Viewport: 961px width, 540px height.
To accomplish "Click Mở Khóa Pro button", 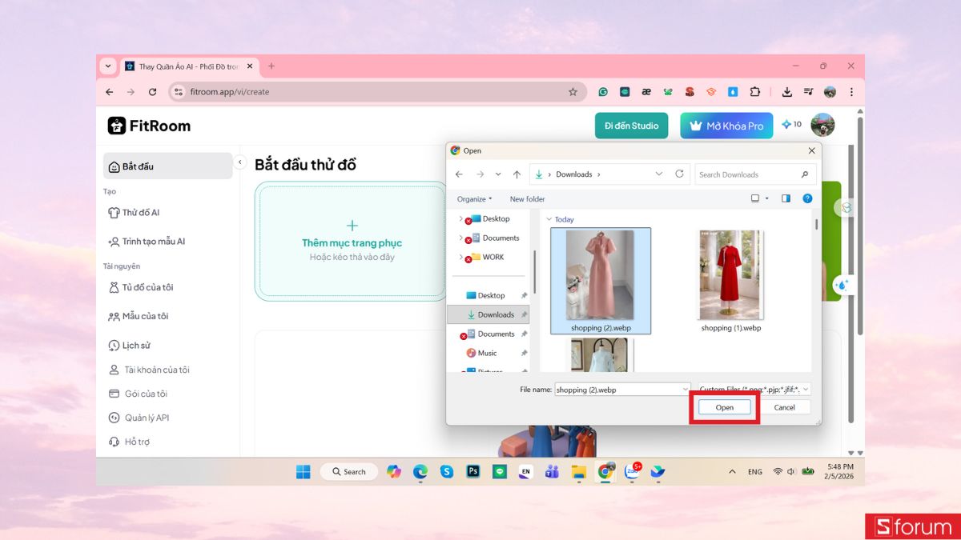I will pyautogui.click(x=726, y=126).
